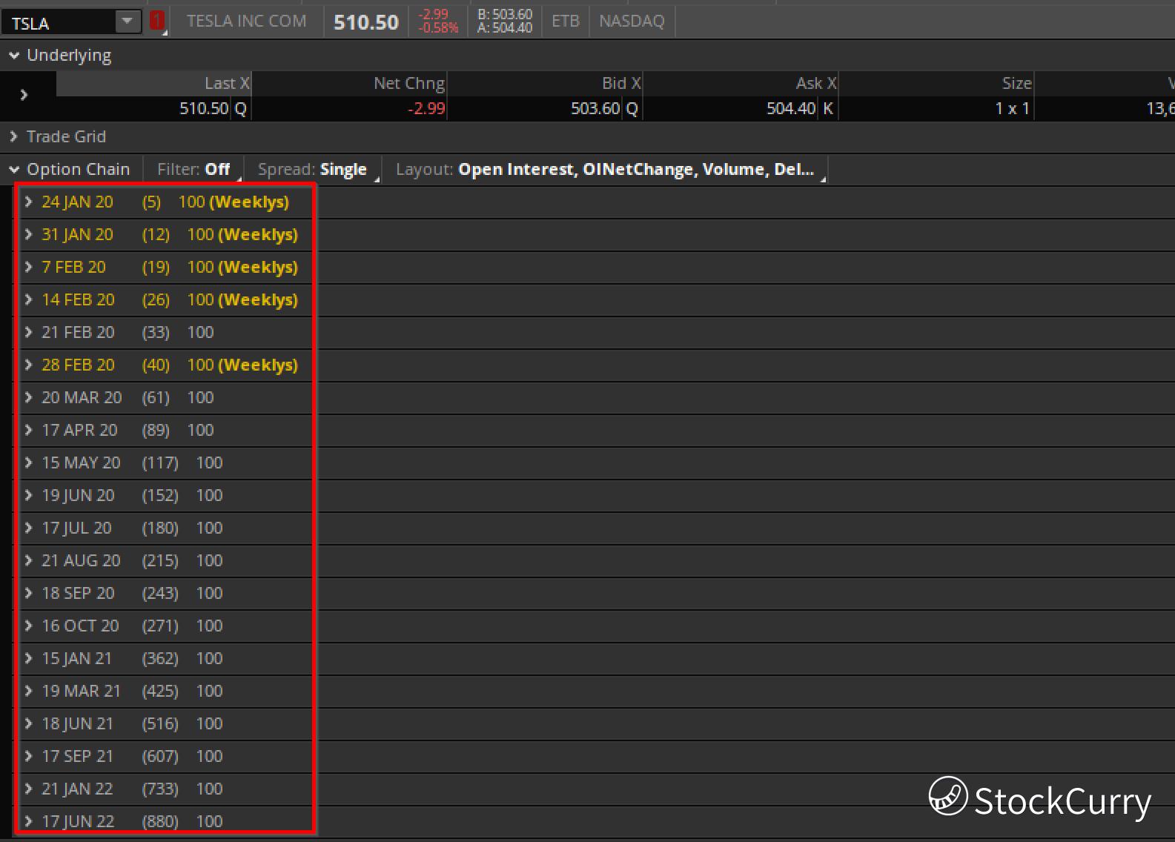Click the Last X column header

tap(153, 84)
